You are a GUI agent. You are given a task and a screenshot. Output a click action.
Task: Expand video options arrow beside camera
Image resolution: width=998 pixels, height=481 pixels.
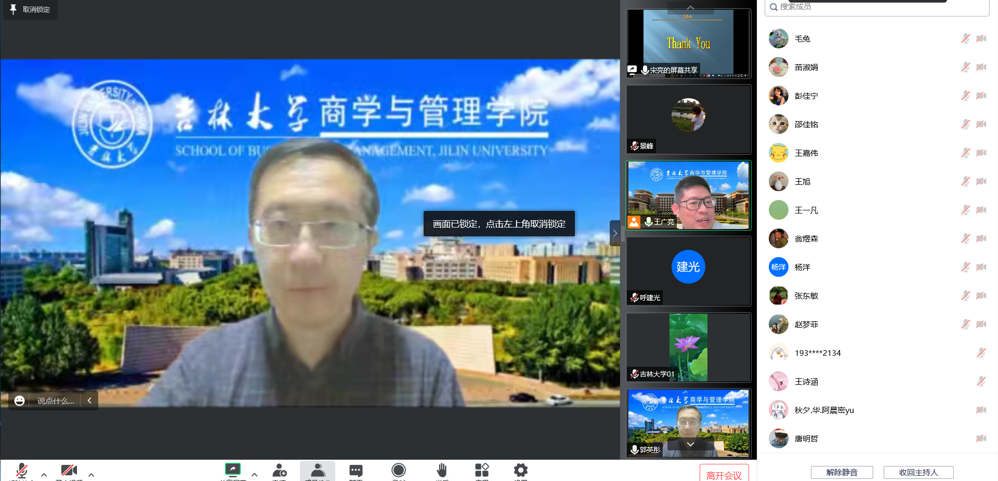(x=91, y=474)
